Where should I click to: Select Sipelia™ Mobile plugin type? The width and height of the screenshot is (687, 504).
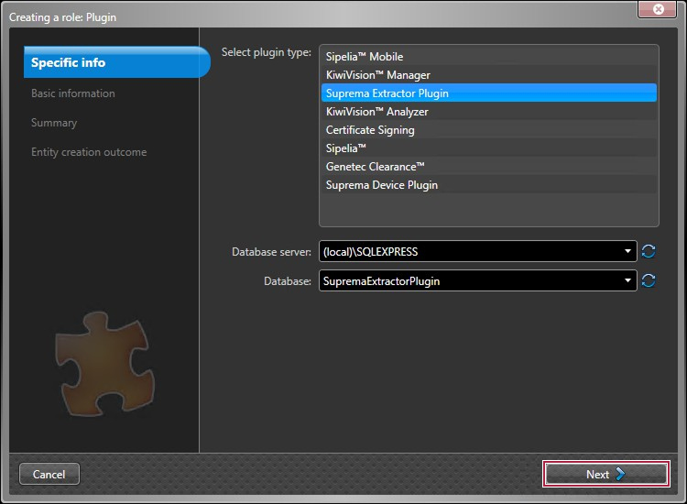pos(365,57)
